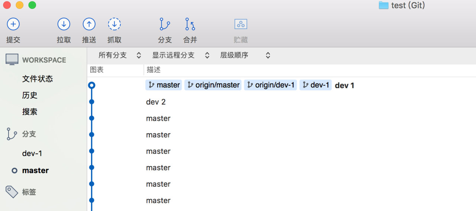
Task: Click the WORKSPACE monitor icon in sidebar
Action: pyautogui.click(x=12, y=59)
